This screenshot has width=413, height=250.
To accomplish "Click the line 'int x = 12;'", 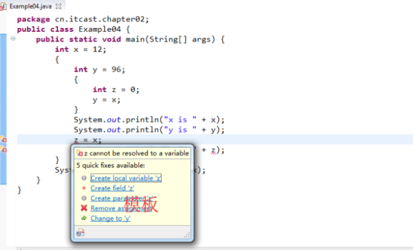I will 80,49.
